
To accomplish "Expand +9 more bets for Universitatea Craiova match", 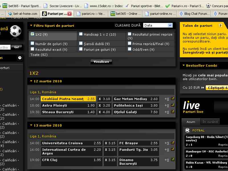I will [x=167, y=143].
